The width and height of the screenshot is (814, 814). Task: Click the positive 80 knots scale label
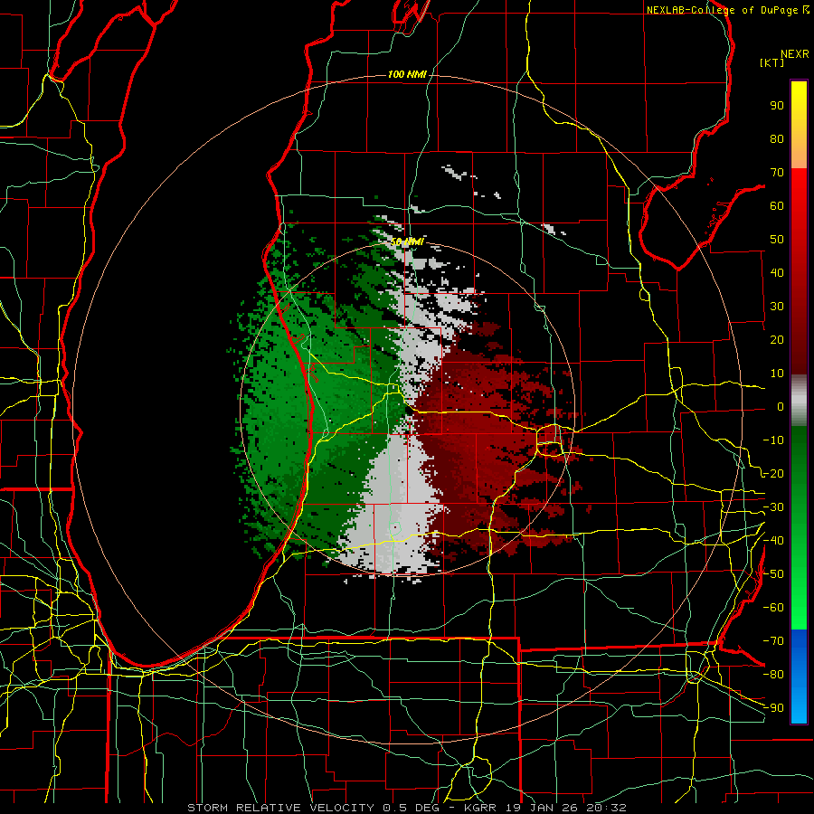777,138
